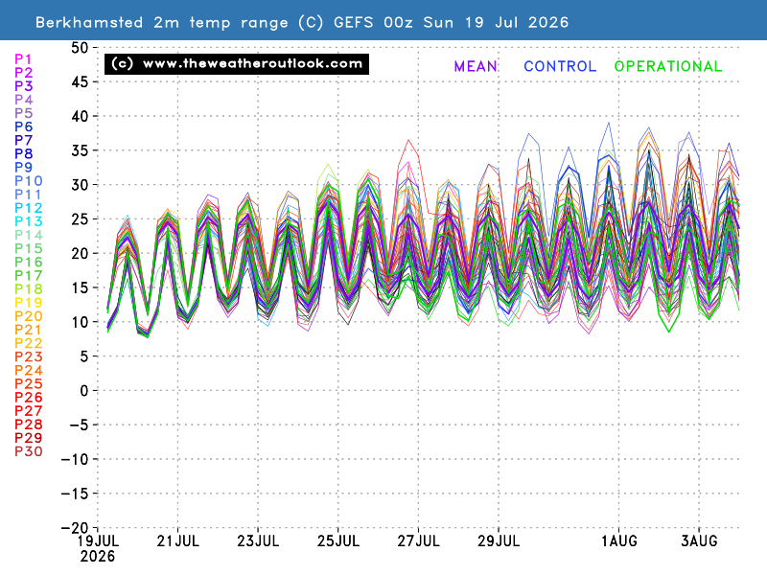This screenshot has height=575, width=767.
Task: Click the P2 legend label
Action: point(23,73)
